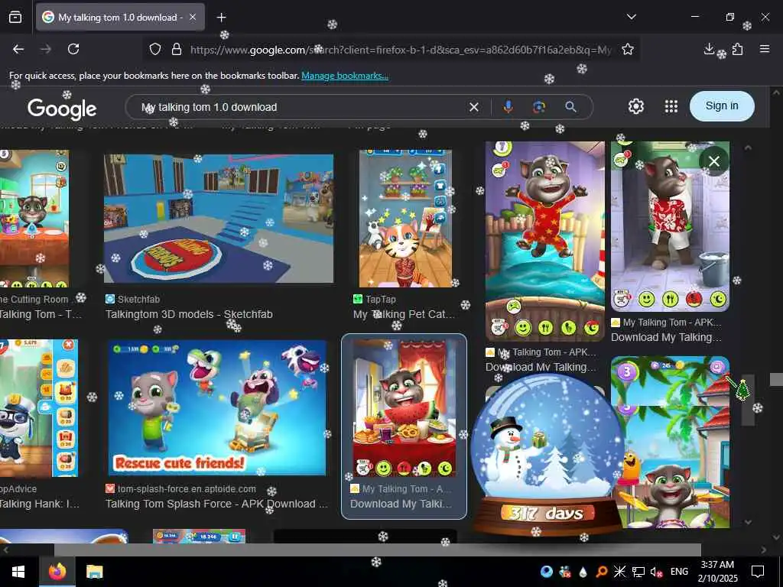Image resolution: width=783 pixels, height=587 pixels.
Task: Open the Windows notification center
Action: 758,571
